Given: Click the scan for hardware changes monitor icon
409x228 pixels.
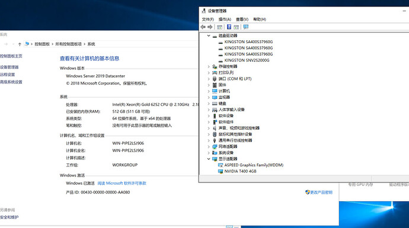Looking at the screenshot, I should coord(246,27).
